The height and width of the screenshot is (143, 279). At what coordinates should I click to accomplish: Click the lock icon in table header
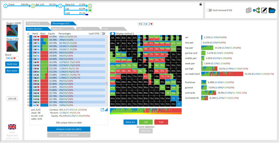pyautogui.click(x=28, y=33)
